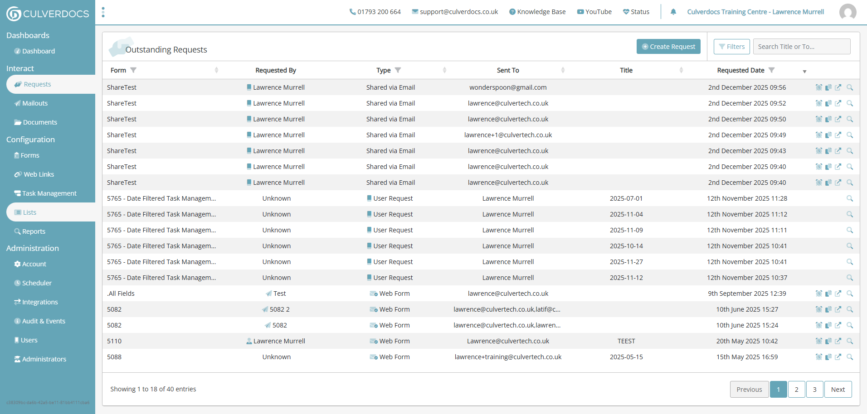Open the Requested Date column filter funnel
Screen dimensions: 867x414
coord(771,70)
